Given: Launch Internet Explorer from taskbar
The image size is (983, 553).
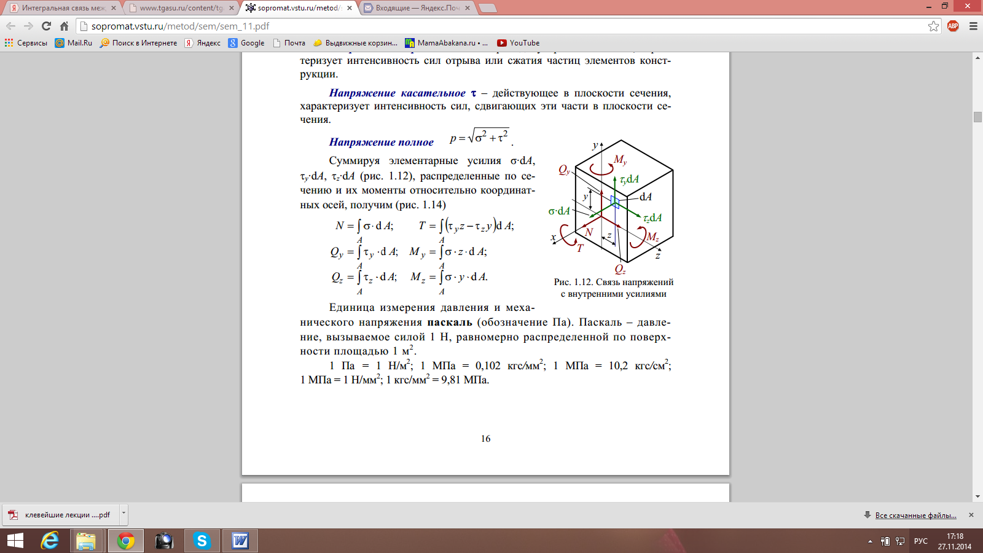Looking at the screenshot, I should click(50, 541).
